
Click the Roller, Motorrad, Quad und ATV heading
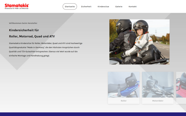coord(32,36)
